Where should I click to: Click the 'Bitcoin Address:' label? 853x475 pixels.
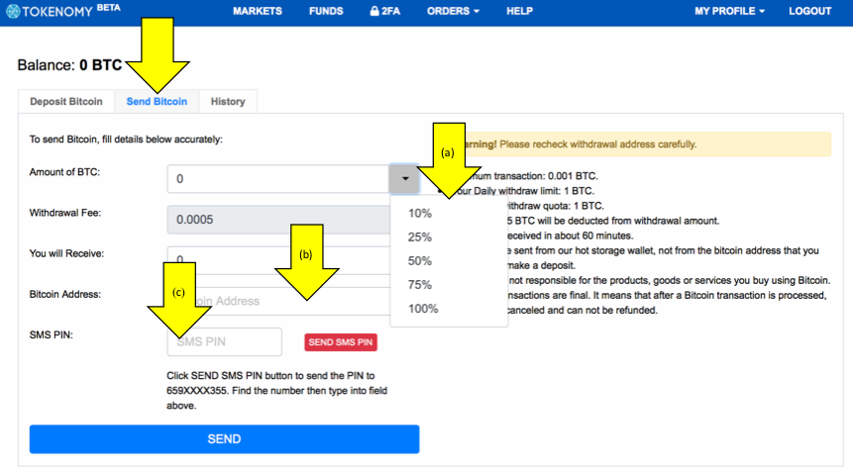pos(65,295)
